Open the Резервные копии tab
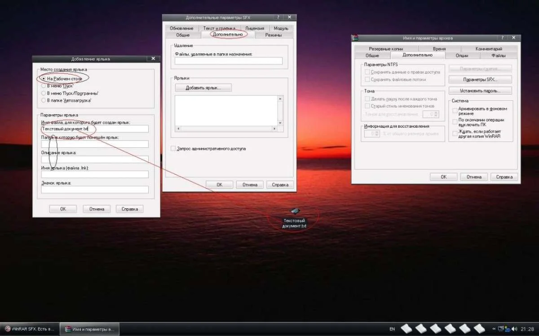 pyautogui.click(x=386, y=49)
